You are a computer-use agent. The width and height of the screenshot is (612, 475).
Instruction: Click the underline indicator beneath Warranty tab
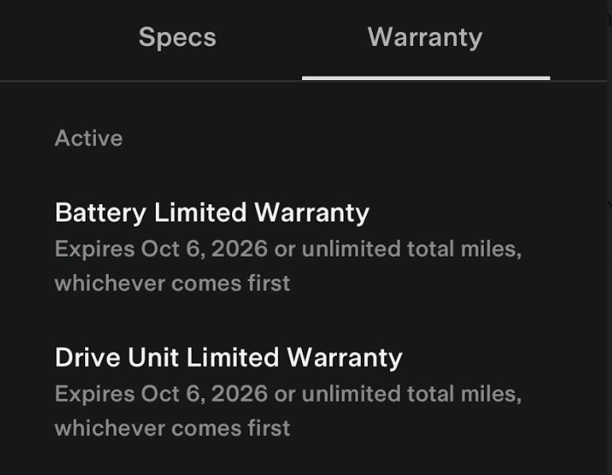[x=425, y=78]
